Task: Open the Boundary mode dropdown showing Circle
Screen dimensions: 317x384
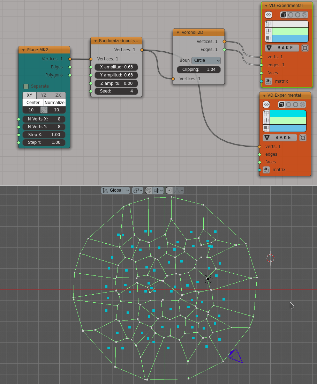Action: point(206,60)
